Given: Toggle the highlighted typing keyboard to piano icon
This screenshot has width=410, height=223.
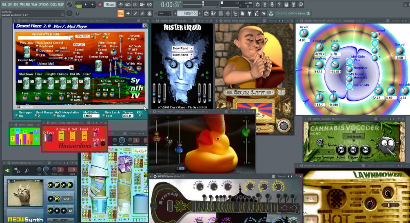Looking at the screenshot, I should click(120, 13).
